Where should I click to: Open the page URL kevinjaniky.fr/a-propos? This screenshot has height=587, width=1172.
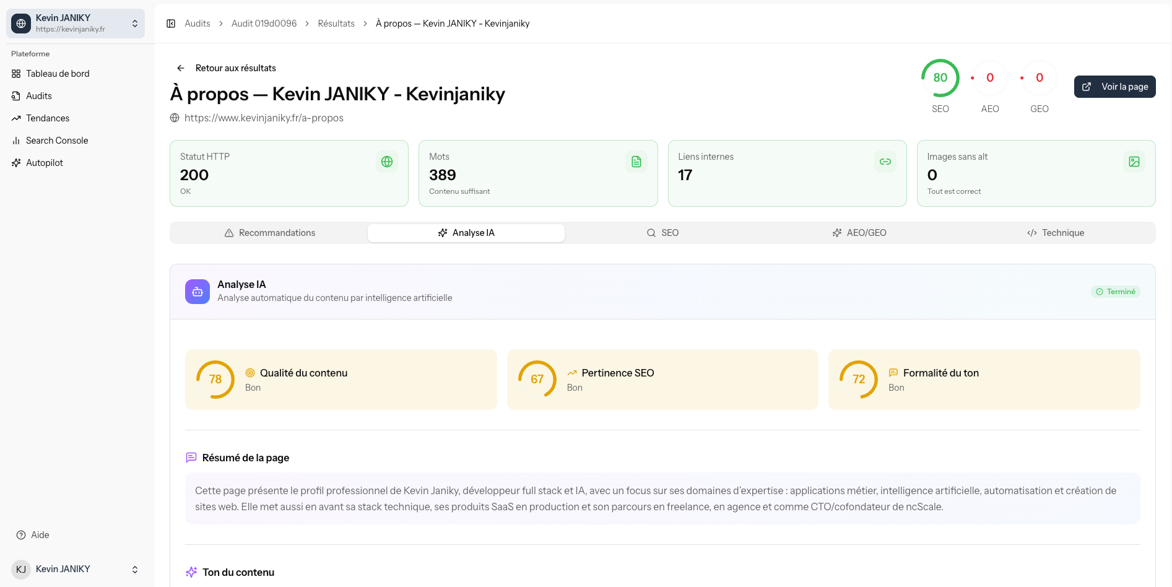[265, 118]
